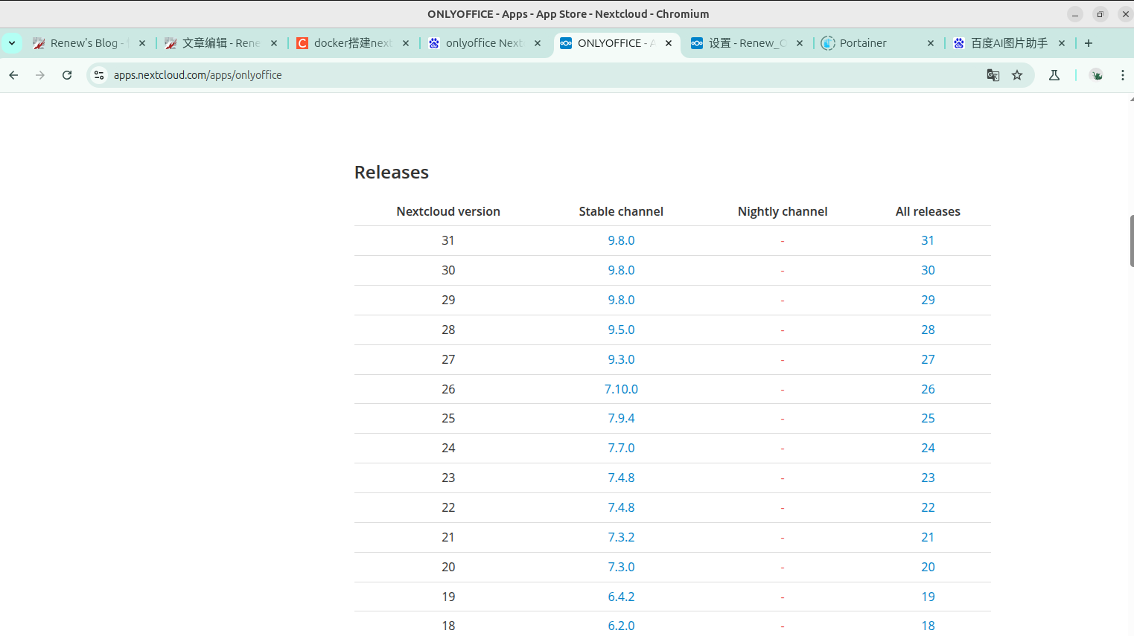
Task: Open the 7.3.2 stable release link
Action: [x=621, y=537]
